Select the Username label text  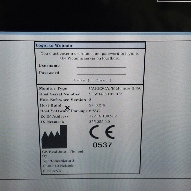pyautogui.click(x=49, y=65)
